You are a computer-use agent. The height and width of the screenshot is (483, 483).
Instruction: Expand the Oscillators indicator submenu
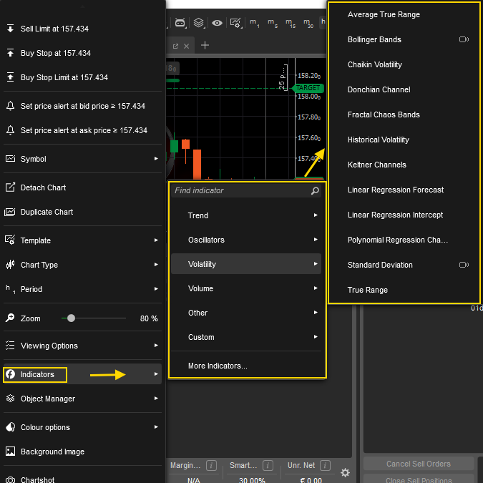click(x=245, y=240)
